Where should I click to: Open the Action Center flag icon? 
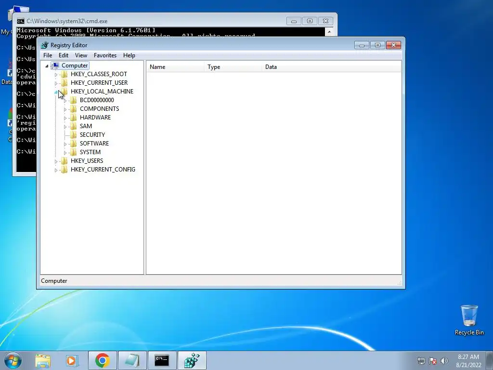(433, 361)
